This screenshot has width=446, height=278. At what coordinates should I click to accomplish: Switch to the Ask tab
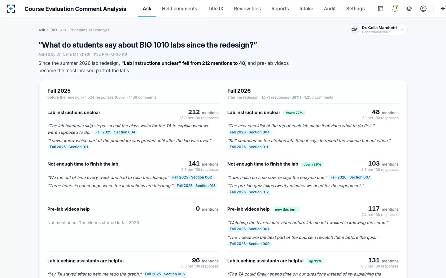point(147,9)
